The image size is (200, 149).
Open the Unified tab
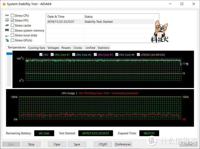click(90, 48)
